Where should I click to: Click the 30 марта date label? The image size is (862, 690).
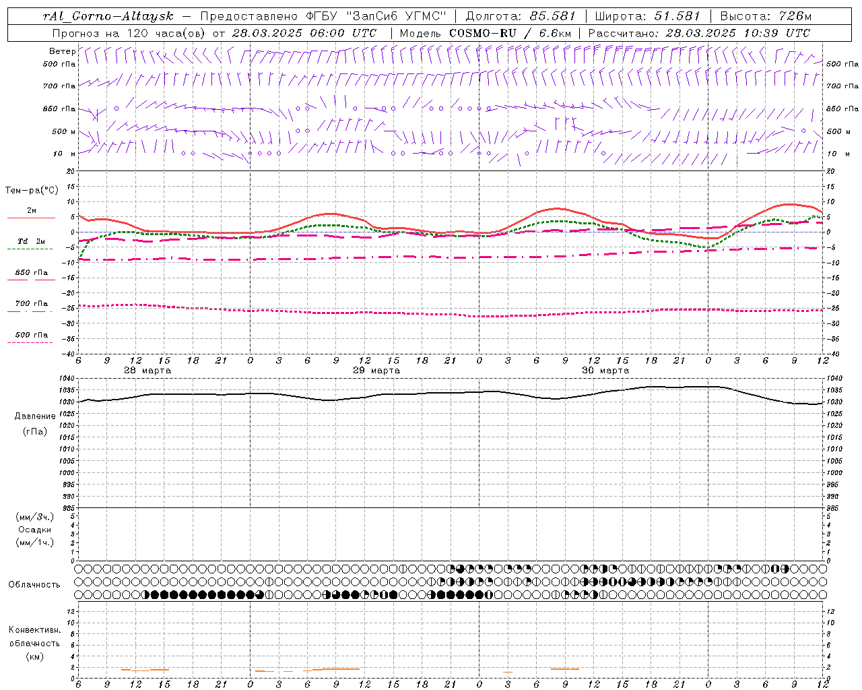605,371
